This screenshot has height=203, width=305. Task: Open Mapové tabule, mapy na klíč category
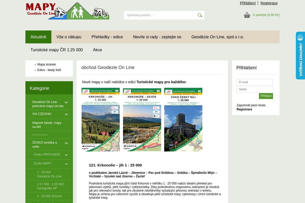pos(47,125)
